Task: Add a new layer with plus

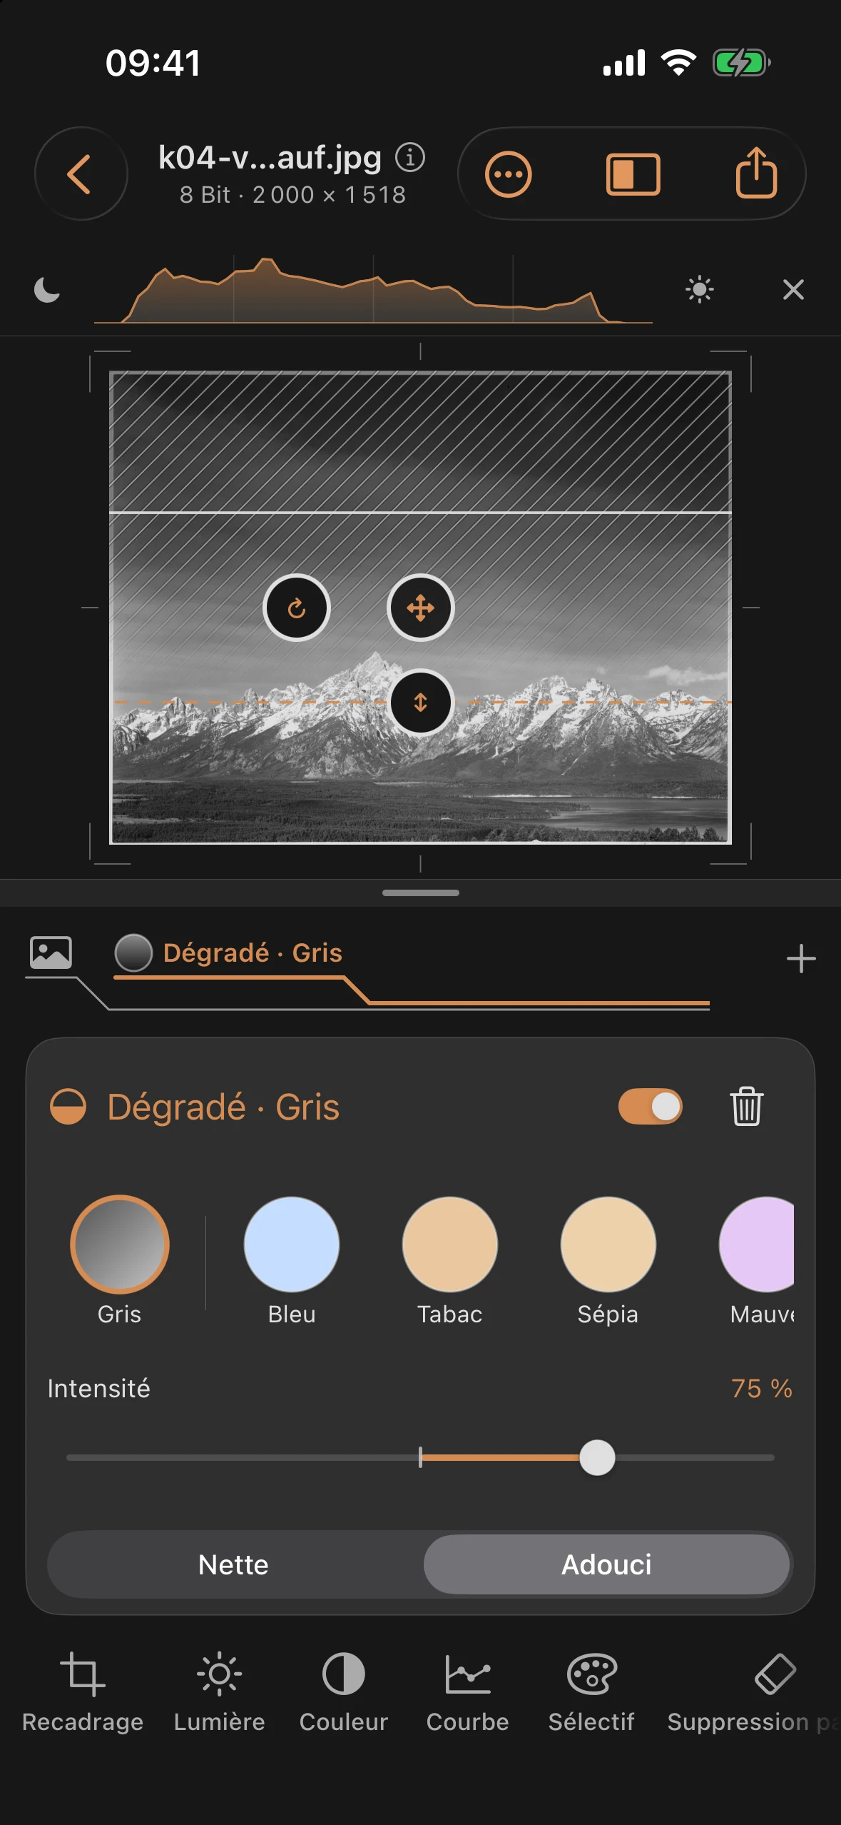Action: pos(801,958)
